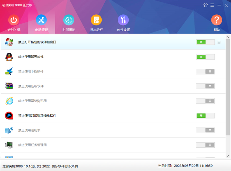Click the video player icon
The height and width of the screenshot is (171, 231).
[9, 115]
